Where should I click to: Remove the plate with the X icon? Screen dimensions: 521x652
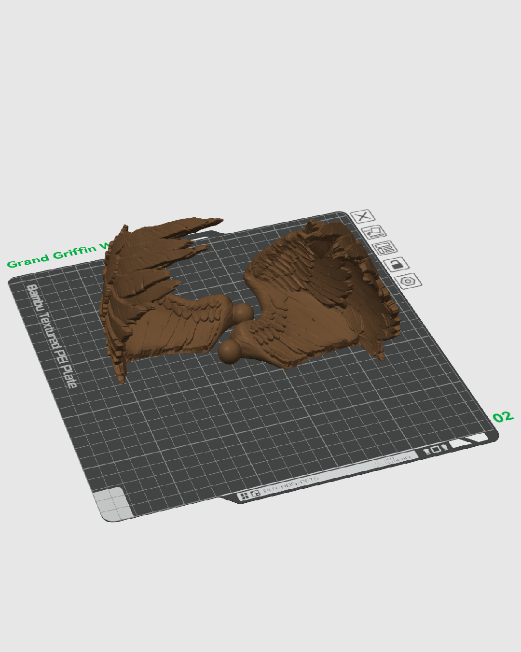pos(363,216)
